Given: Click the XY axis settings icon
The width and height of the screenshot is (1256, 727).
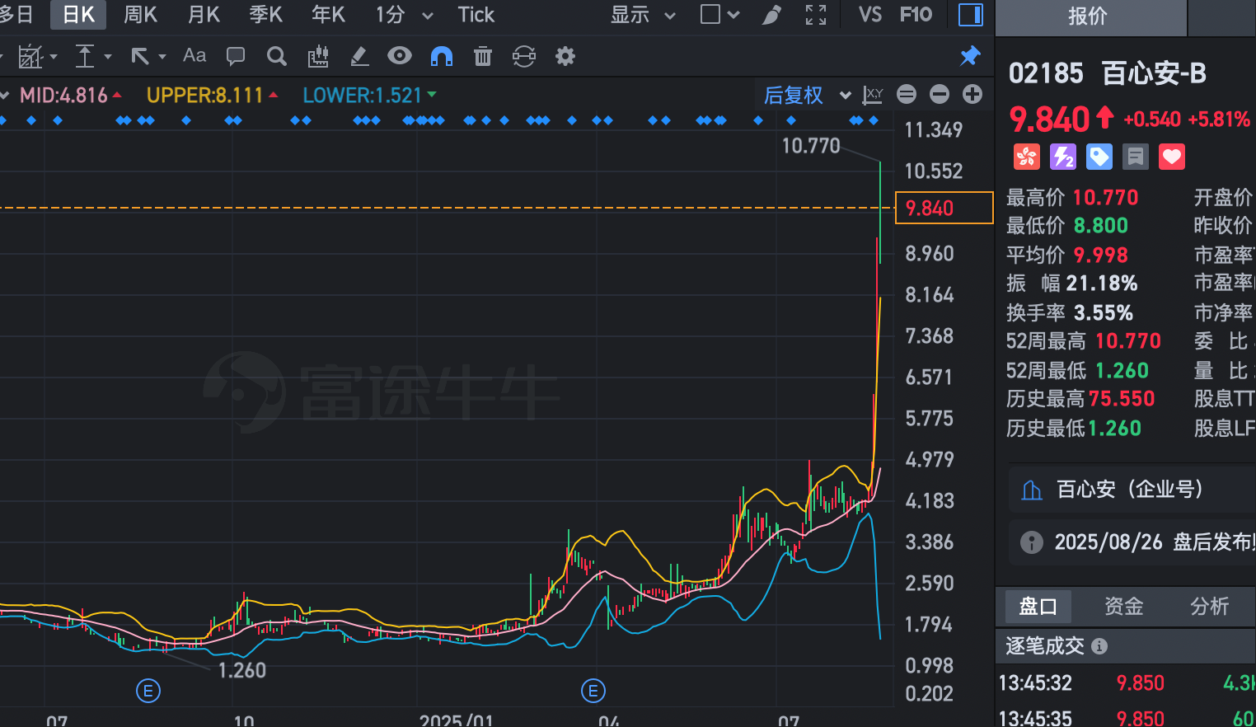Looking at the screenshot, I should (x=873, y=95).
